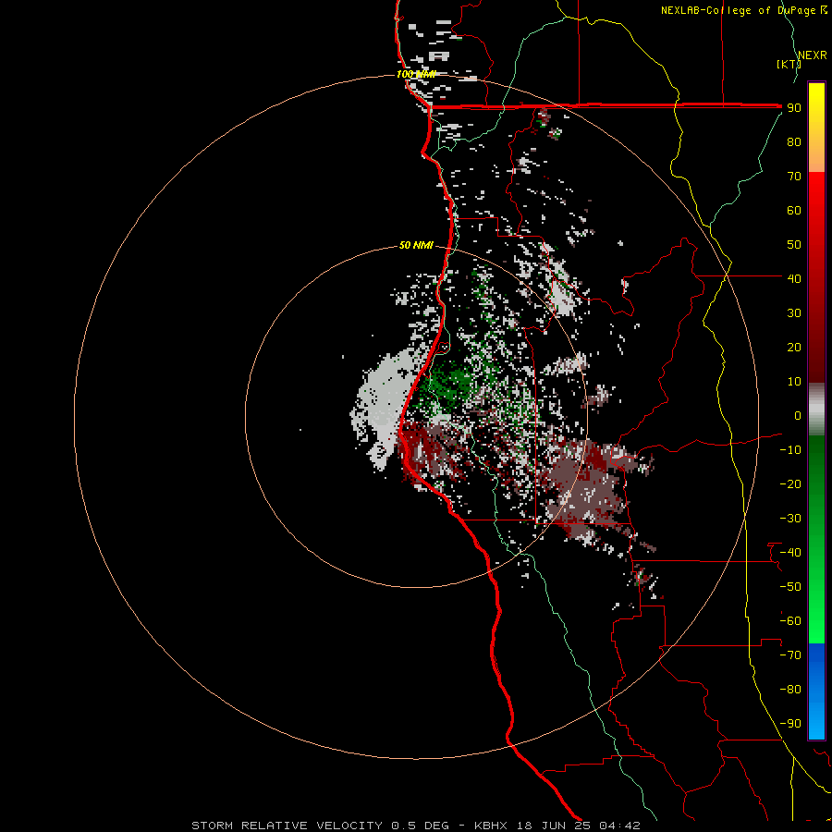832x832 pixels.
Task: Select the -50 value on velocity scale
Action: click(x=790, y=587)
